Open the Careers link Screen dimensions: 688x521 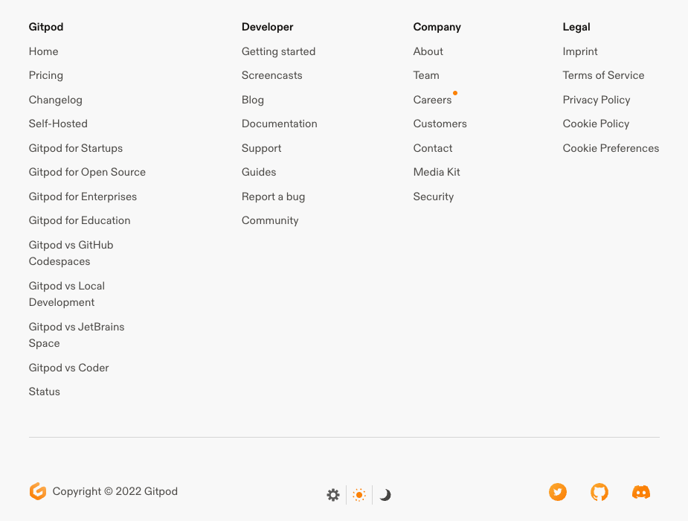click(x=433, y=100)
